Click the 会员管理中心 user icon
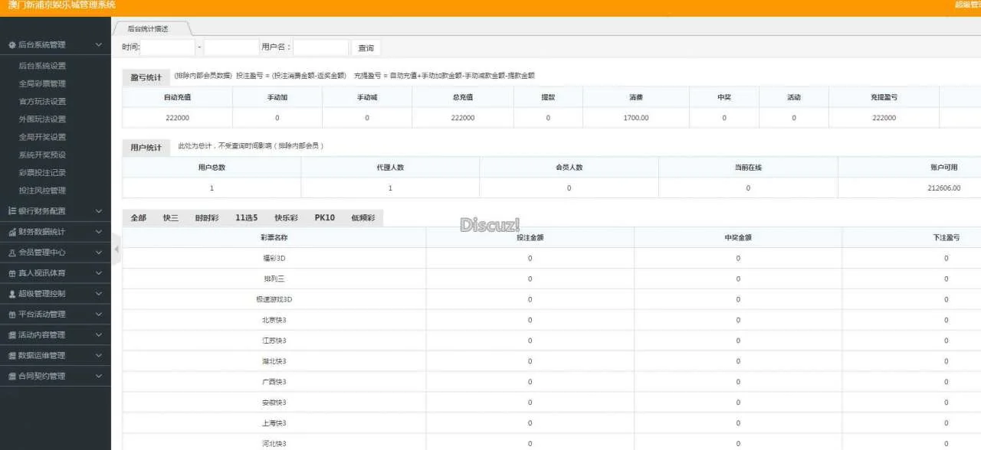This screenshot has width=981, height=450. click(x=11, y=253)
